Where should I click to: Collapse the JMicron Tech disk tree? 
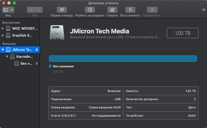coord(3,50)
